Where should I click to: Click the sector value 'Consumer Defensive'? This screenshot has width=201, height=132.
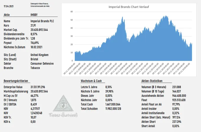pyautogui.click(x=42, y=64)
